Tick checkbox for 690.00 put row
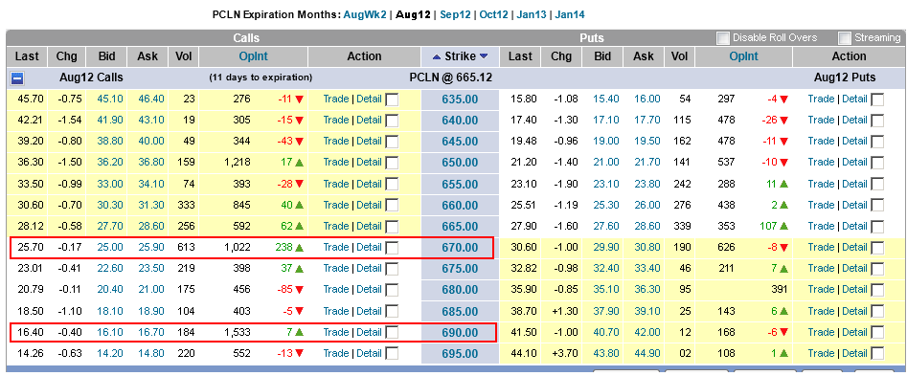The image size is (907, 376). coord(877,333)
